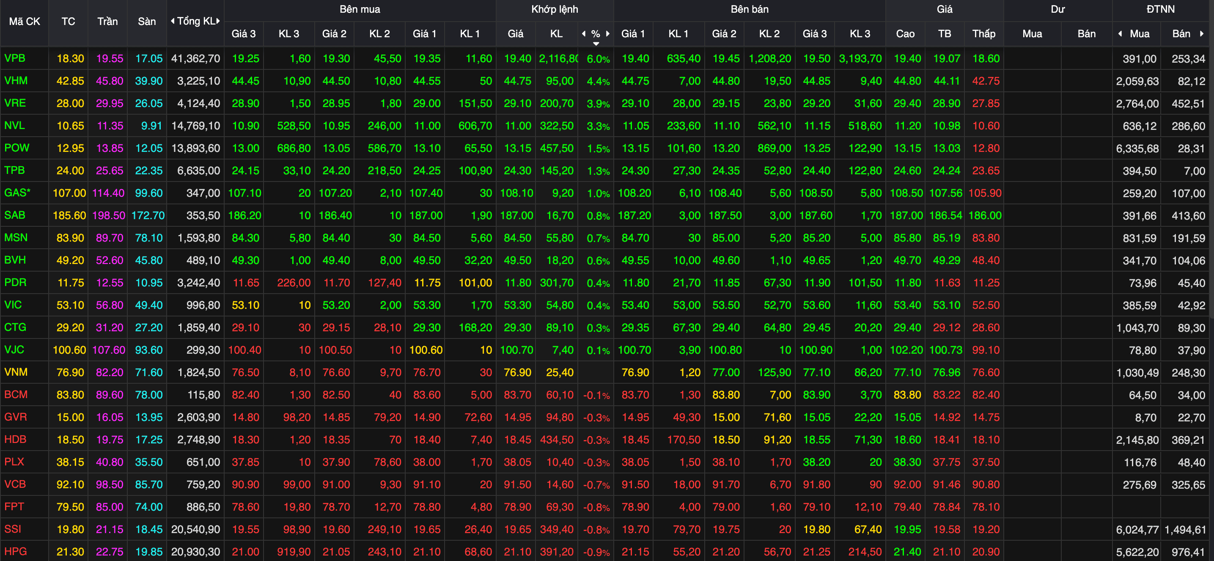Screen dimensions: 1214x561
Task: Click HDB matched volume 434,50
Action: click(x=557, y=440)
